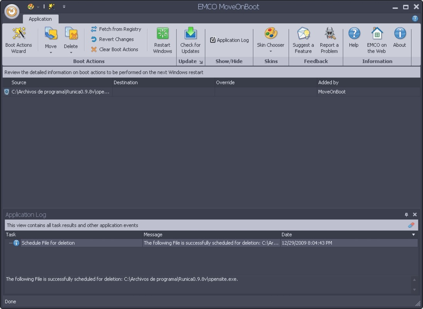Open the About dialog
Image resolution: width=423 pixels, height=309 pixels.
399,37
